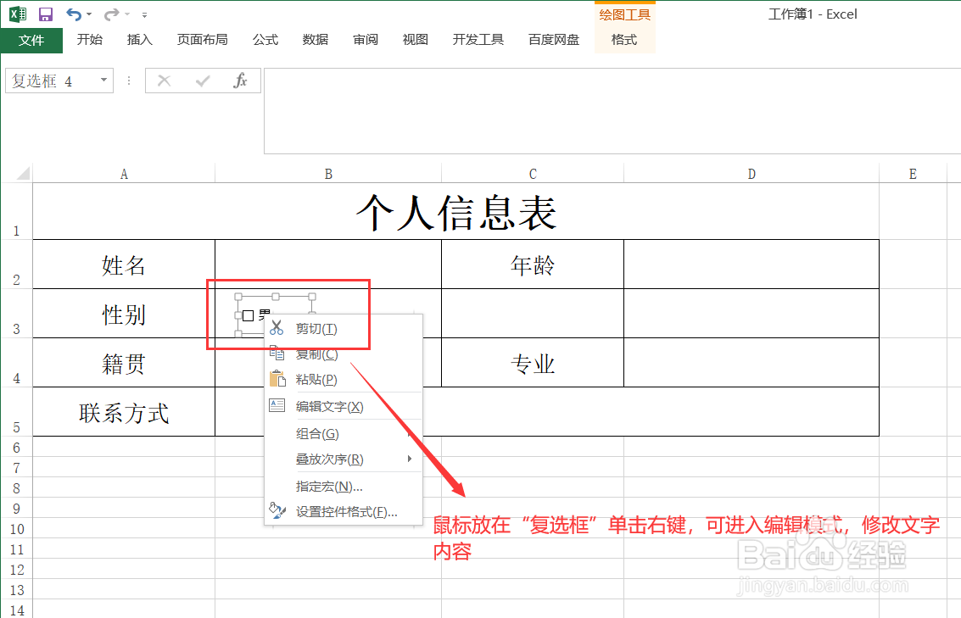The height and width of the screenshot is (618, 961).
Task: Open the 审阅 ribbon tab
Action: [x=366, y=40]
